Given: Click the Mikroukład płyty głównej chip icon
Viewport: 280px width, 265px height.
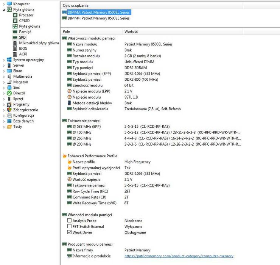Looking at the screenshot, I should coord(15,43).
